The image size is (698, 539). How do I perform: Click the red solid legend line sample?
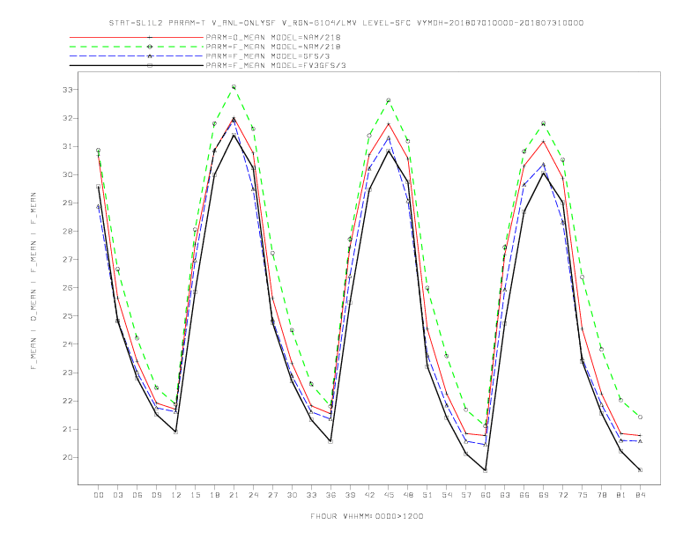point(137,37)
